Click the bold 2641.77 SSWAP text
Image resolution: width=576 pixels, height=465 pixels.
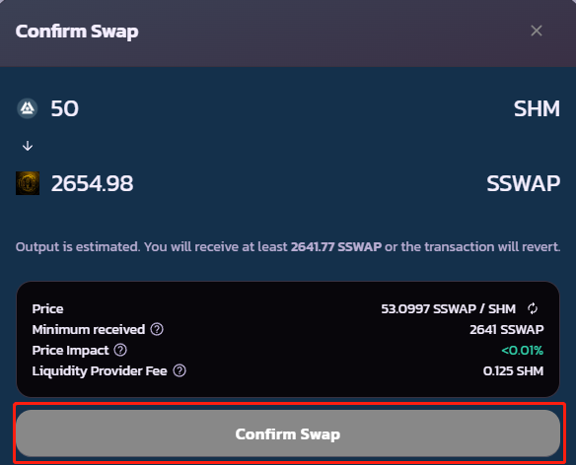(x=336, y=246)
